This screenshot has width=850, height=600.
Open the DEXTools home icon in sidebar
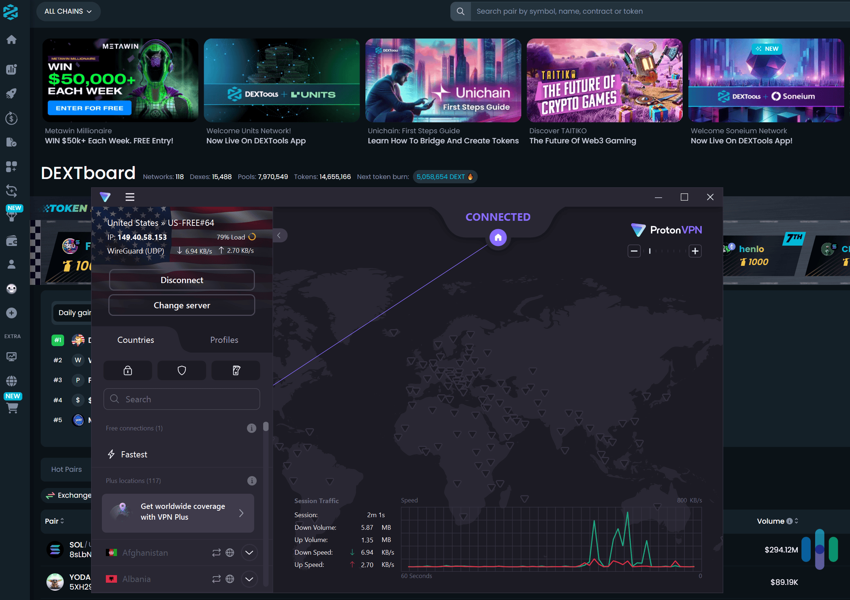tap(12, 40)
